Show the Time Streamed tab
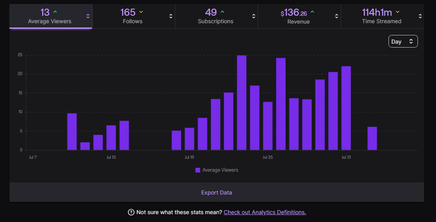 click(382, 16)
